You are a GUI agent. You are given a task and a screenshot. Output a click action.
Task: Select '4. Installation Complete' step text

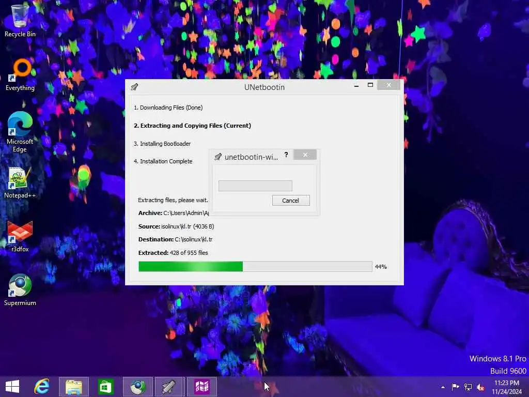pyautogui.click(x=163, y=161)
